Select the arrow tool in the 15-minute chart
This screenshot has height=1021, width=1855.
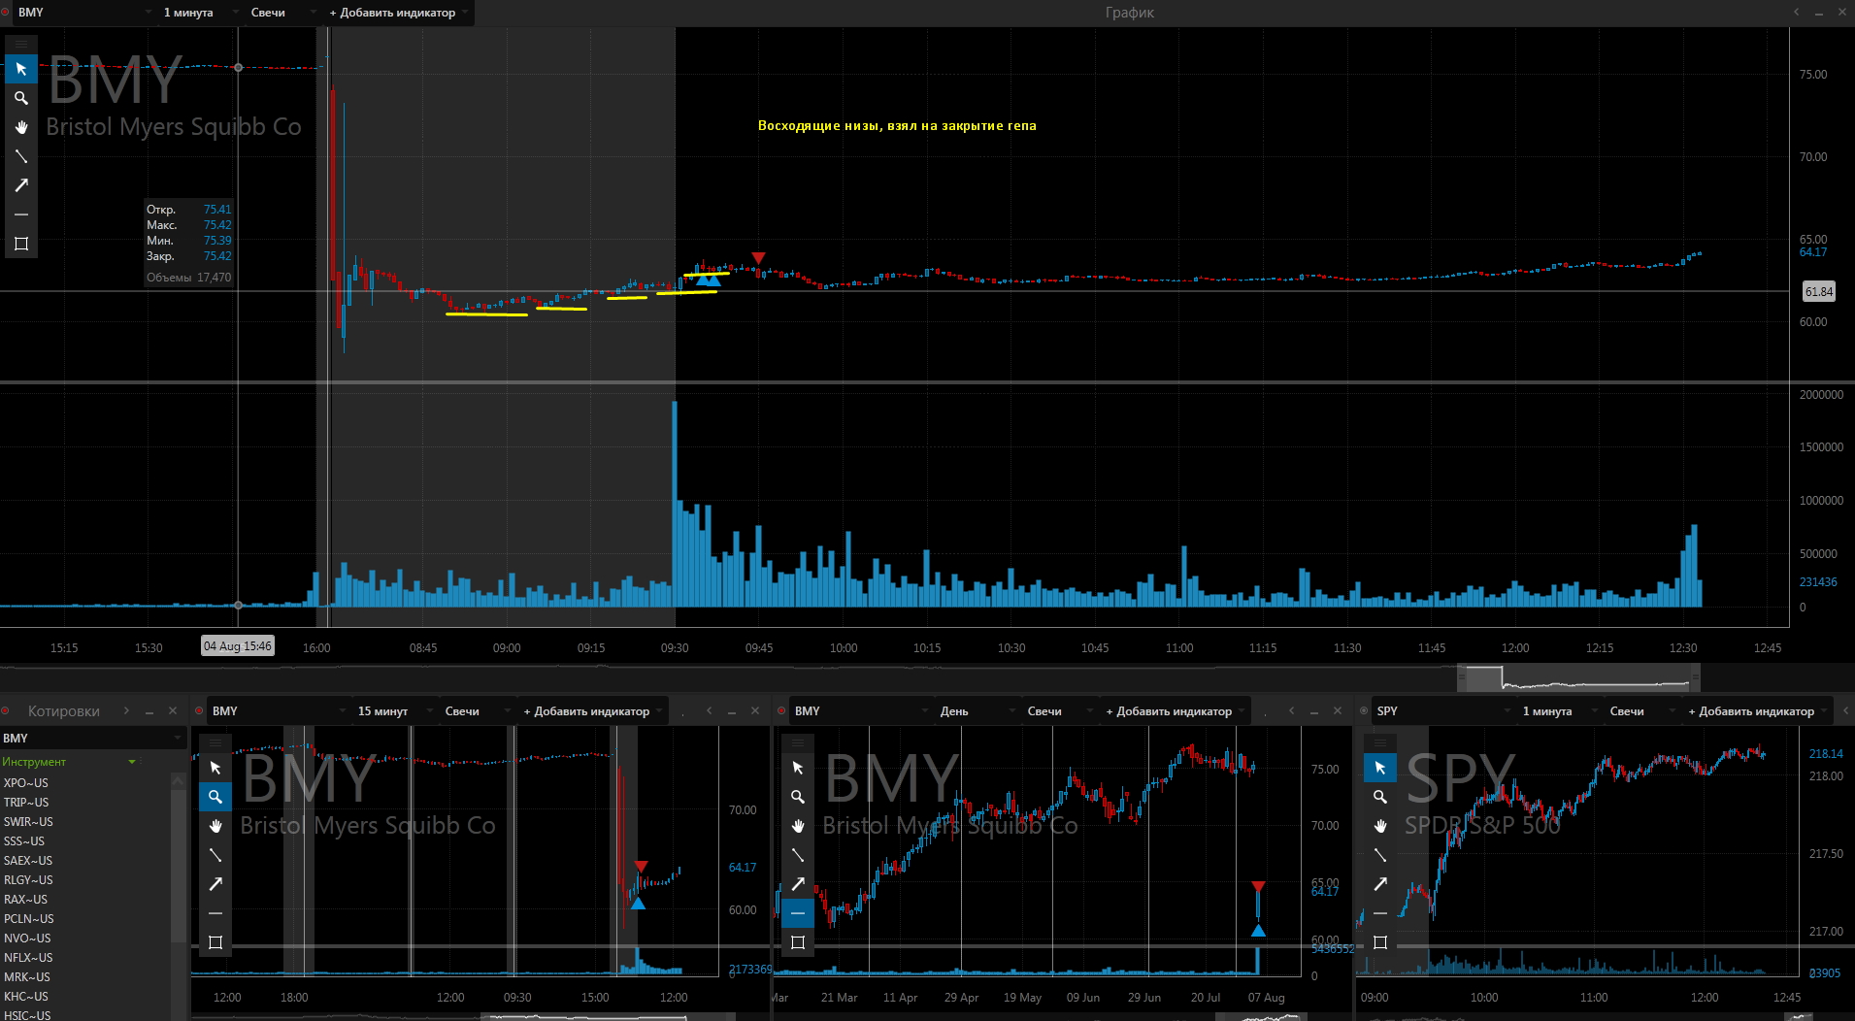[215, 884]
